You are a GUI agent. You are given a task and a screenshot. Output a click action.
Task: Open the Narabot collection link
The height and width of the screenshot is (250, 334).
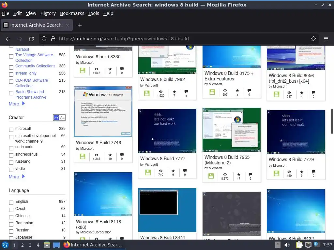[x=22, y=49]
